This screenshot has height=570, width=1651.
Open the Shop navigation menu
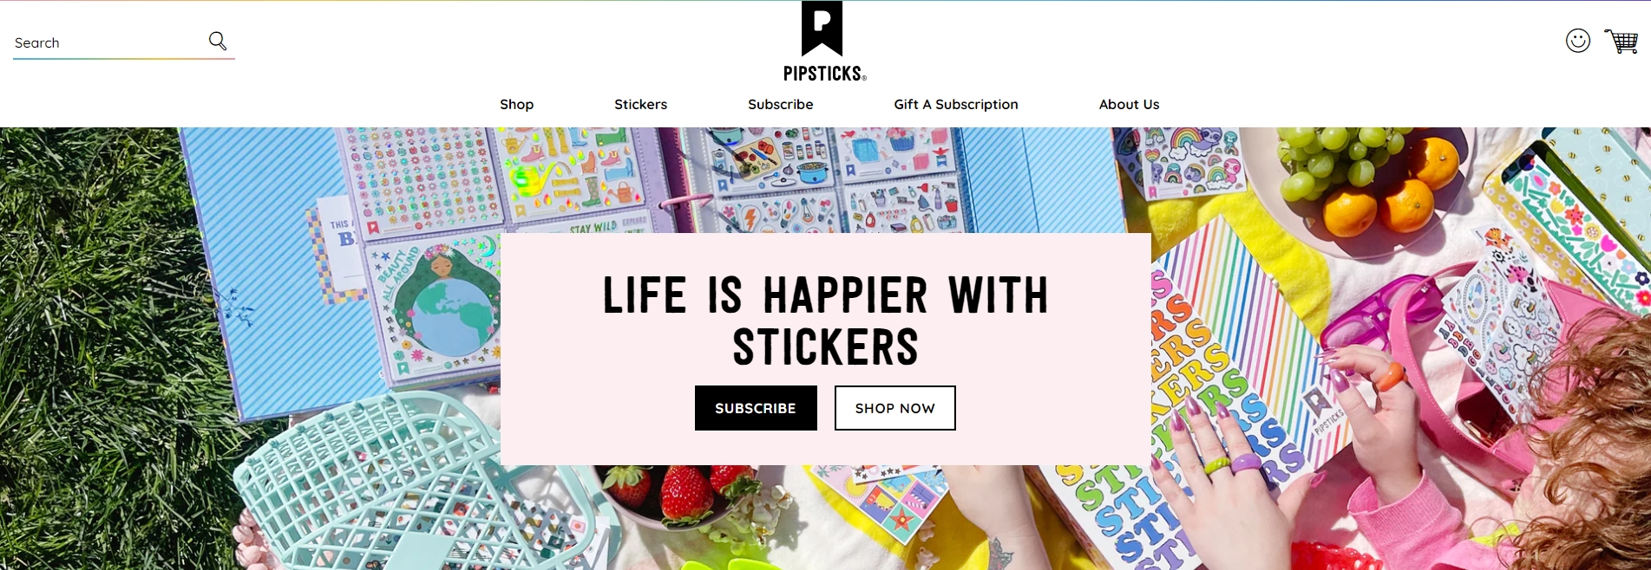click(x=516, y=104)
